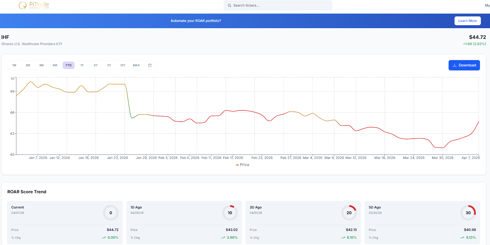Click the 5D Ago score 30 gauge

(468, 213)
